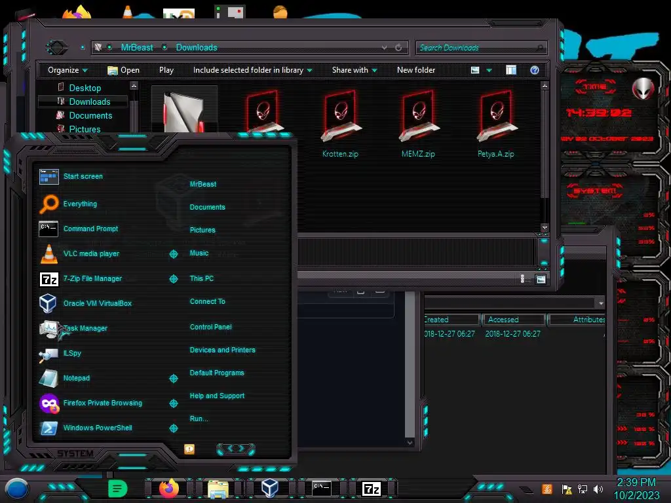The width and height of the screenshot is (671, 503).
Task: Click New folder in Explorer toolbar
Action: [x=416, y=70]
